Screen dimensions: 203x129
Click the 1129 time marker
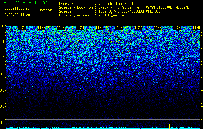(177, 28)
